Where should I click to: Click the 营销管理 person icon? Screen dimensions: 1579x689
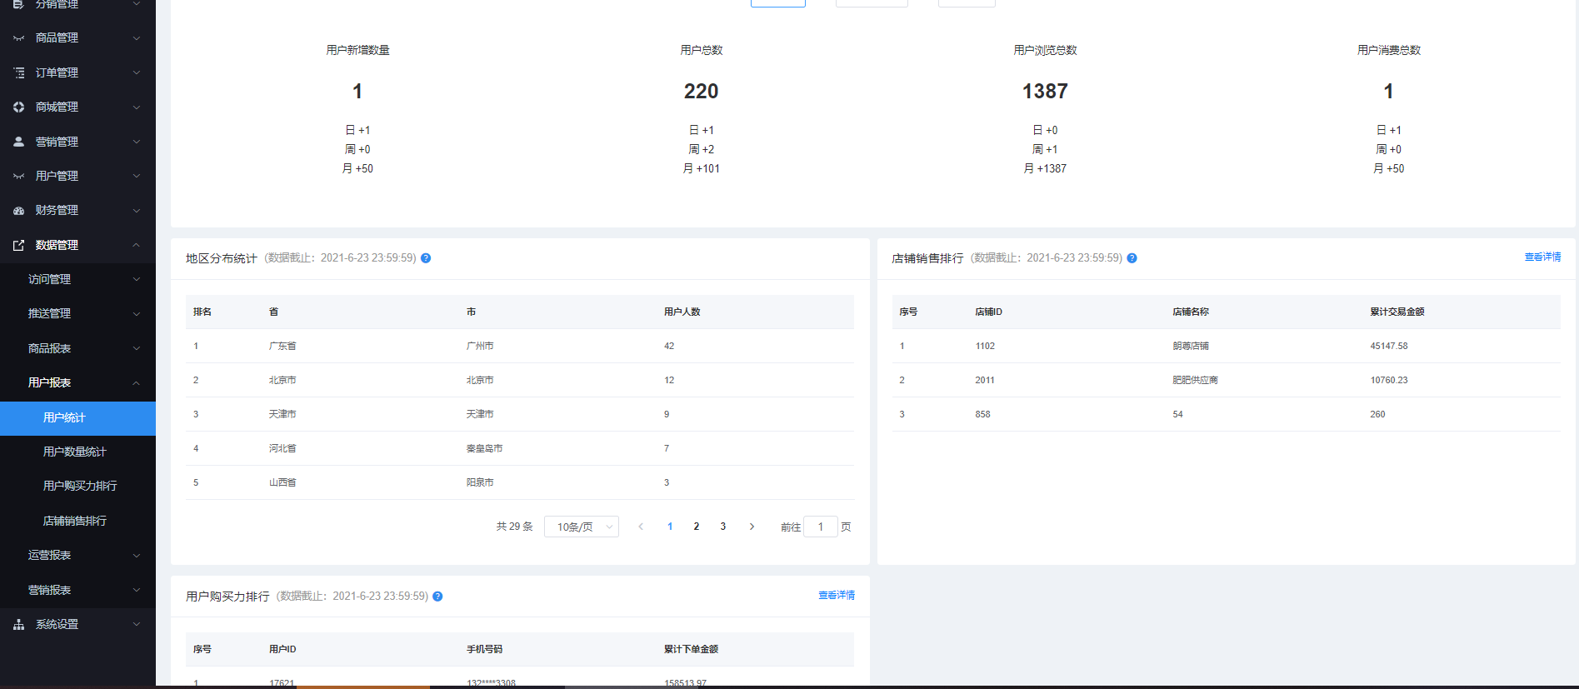tap(18, 142)
